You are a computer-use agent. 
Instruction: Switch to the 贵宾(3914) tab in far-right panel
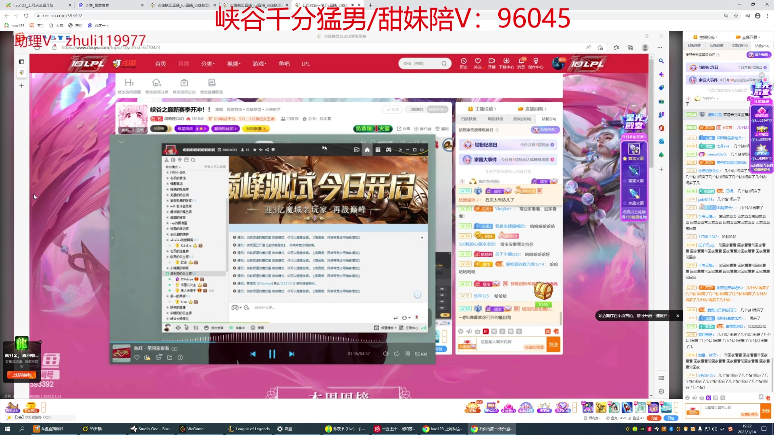(x=739, y=46)
